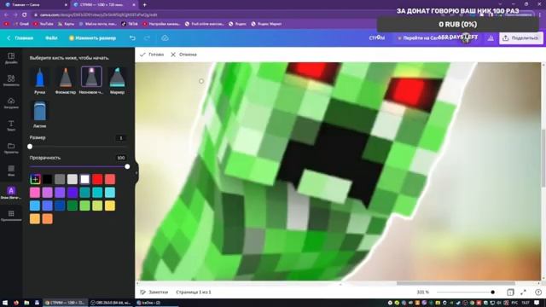This screenshot has width=546, height=307.
Task: Open the Файл menu
Action: click(51, 38)
